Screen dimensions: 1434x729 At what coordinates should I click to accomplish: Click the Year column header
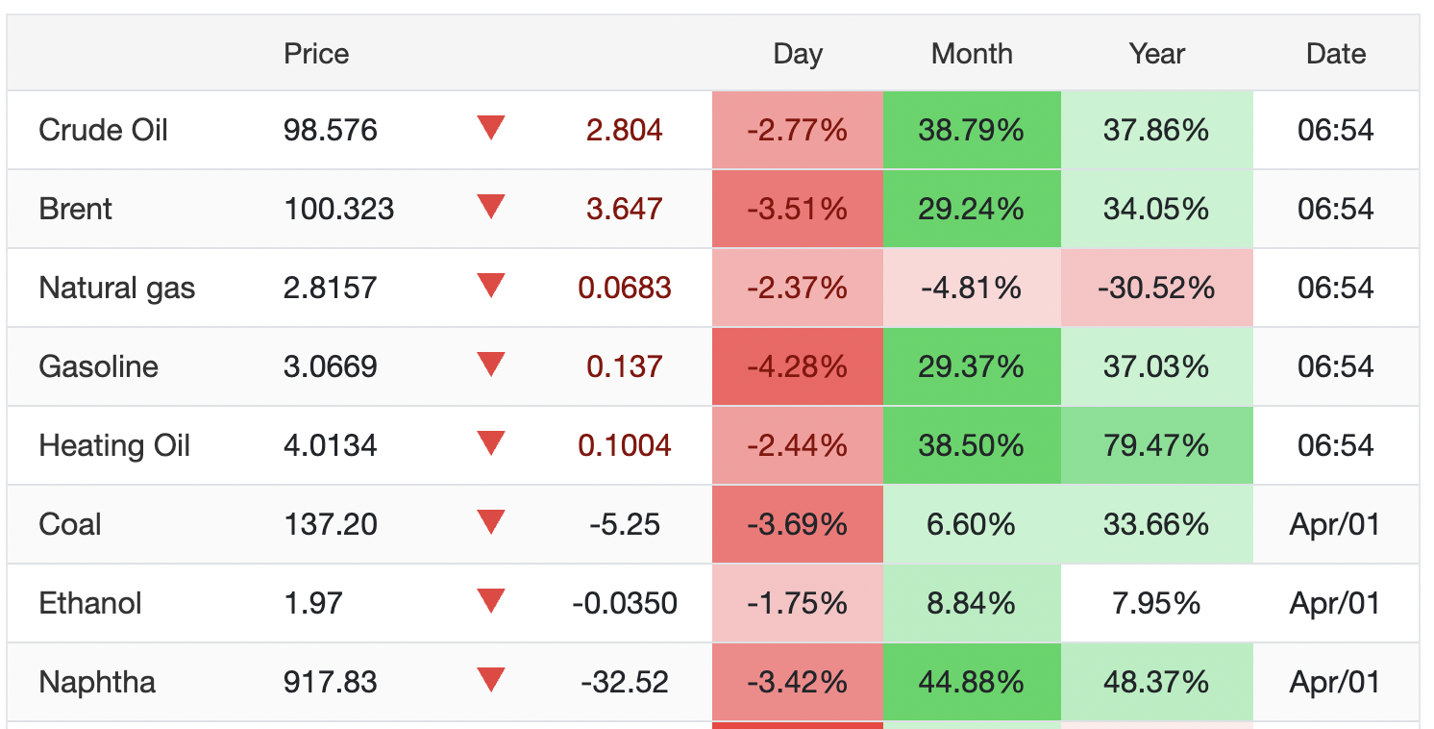[x=1157, y=54]
